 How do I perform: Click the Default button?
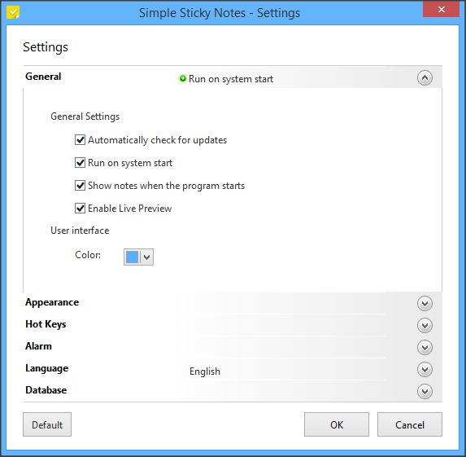tap(47, 424)
